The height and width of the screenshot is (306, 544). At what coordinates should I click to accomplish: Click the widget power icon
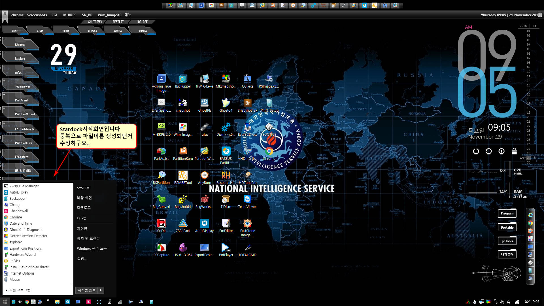click(476, 151)
